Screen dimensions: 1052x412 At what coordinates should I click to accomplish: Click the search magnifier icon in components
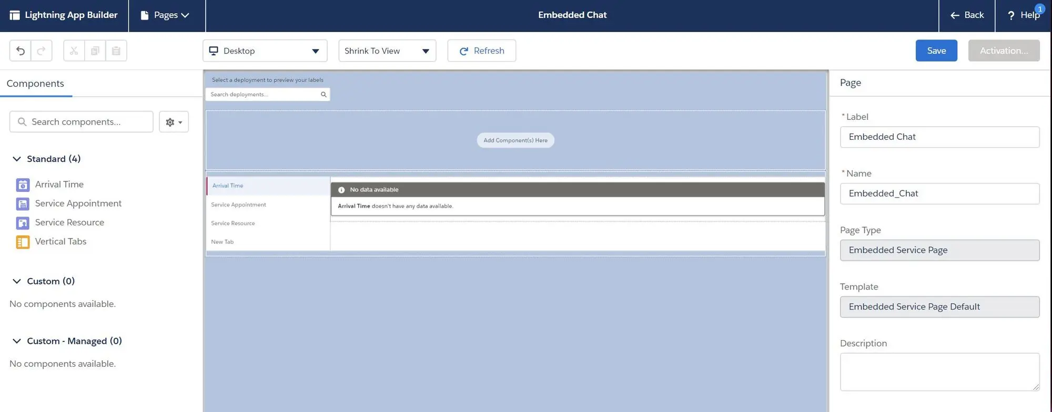(22, 122)
